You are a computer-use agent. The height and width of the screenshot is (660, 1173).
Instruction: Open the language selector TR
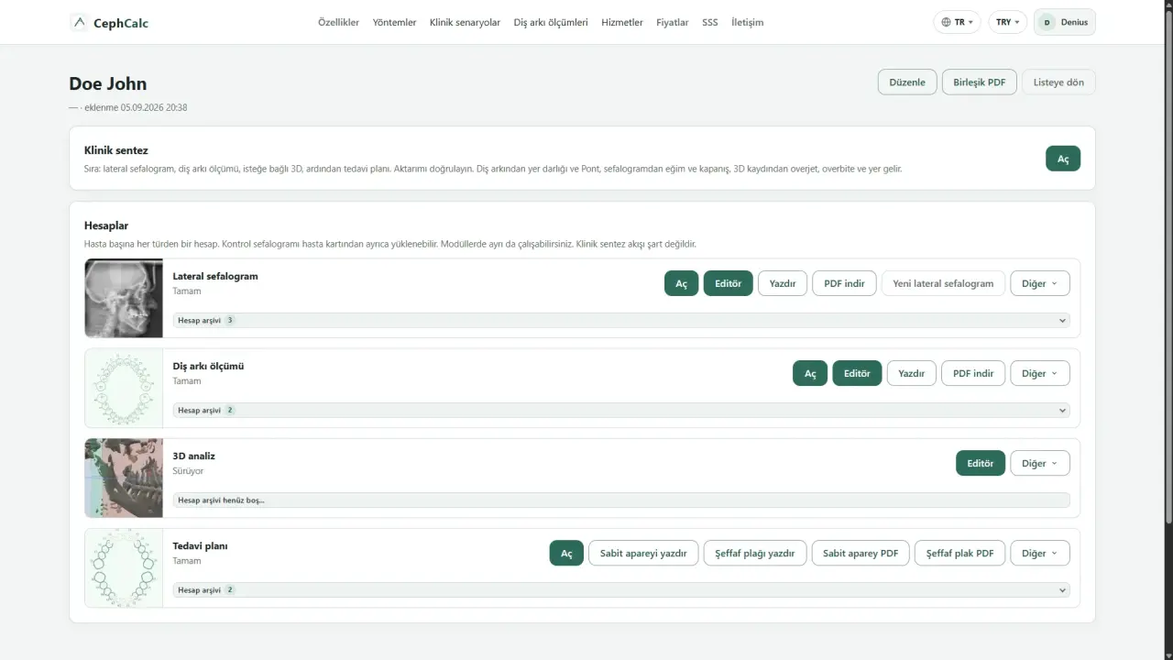click(x=958, y=22)
